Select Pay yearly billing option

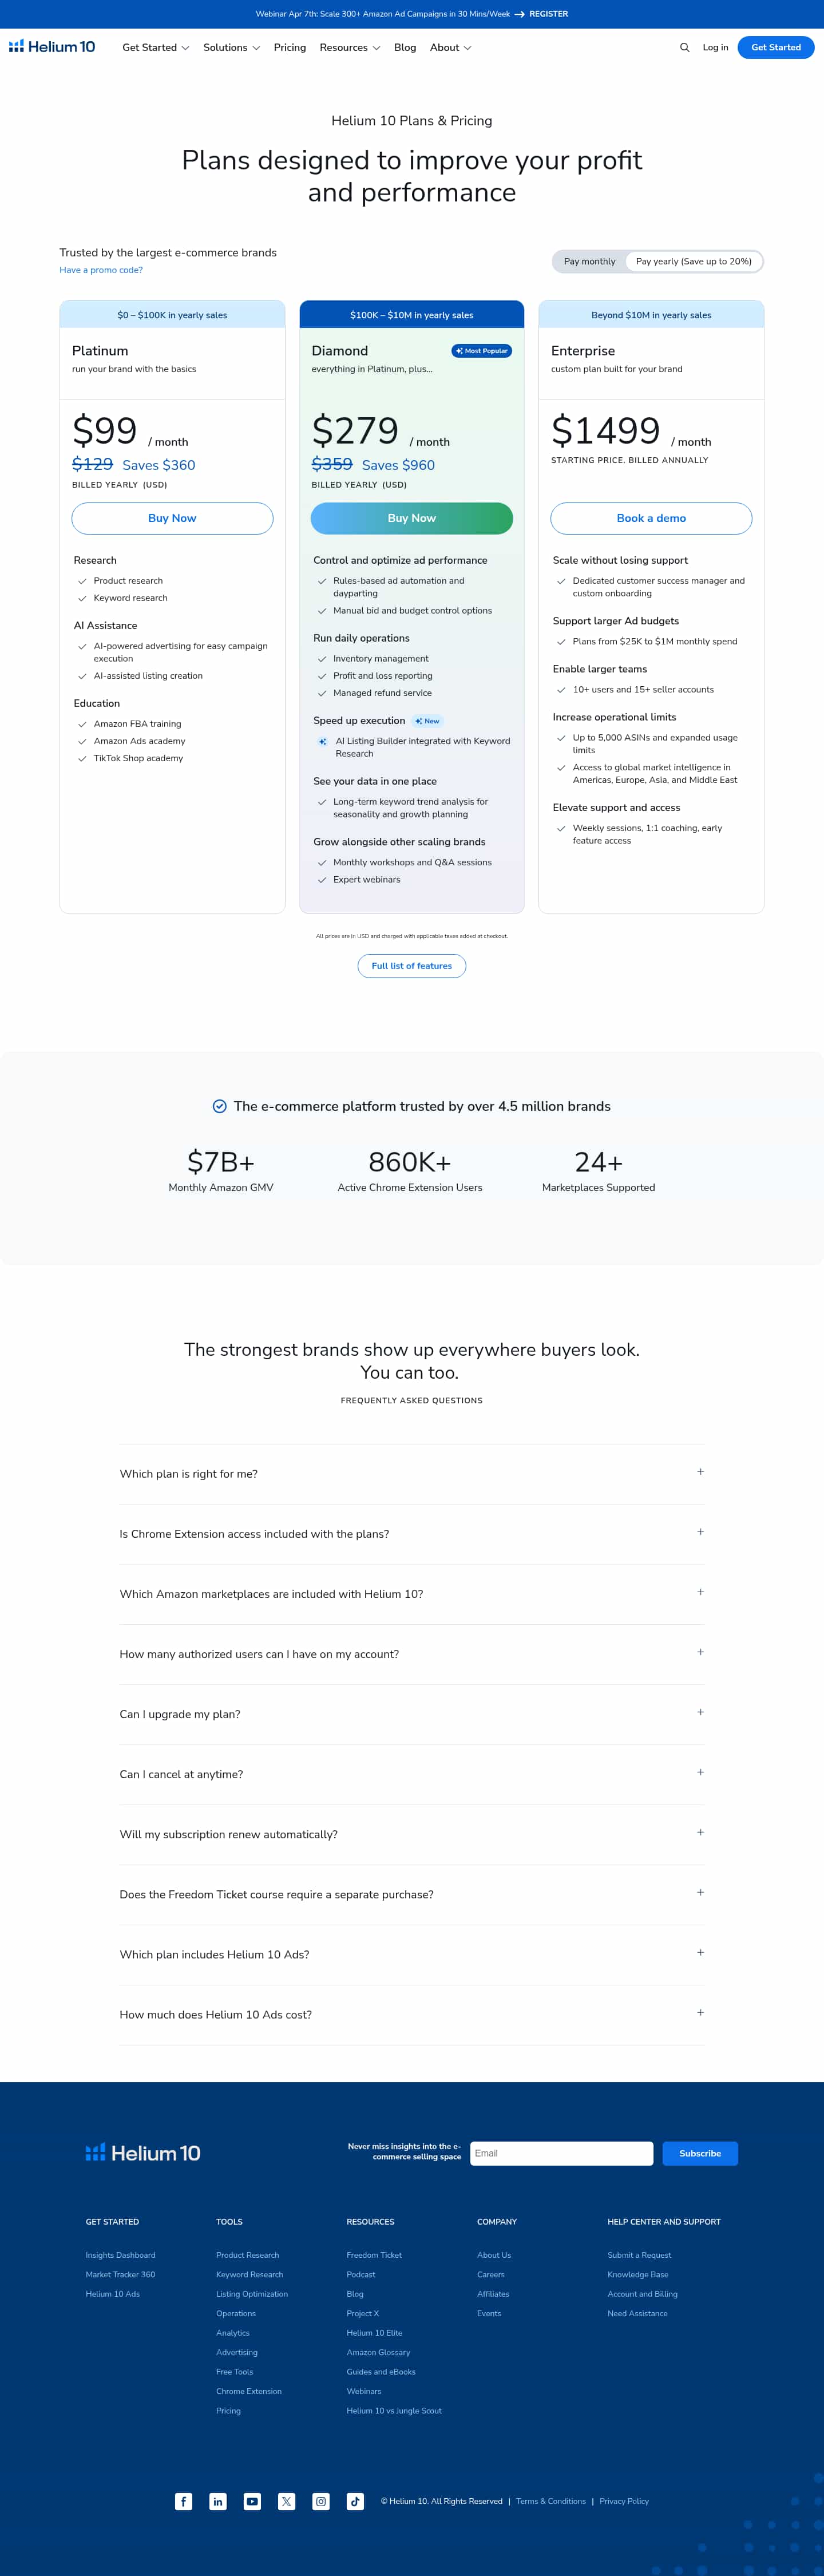coord(693,262)
